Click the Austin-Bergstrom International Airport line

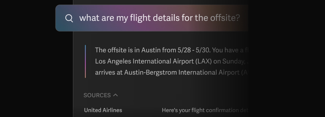coord(171,73)
